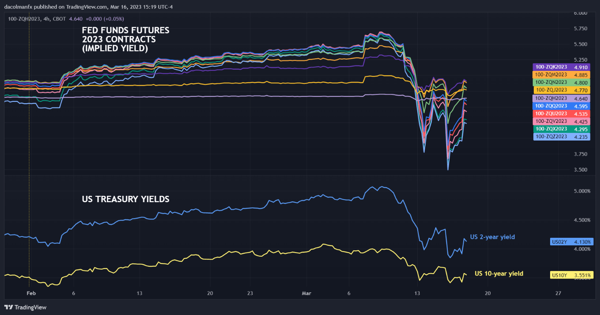Viewport: 600px width, 315px height.
Task: Click the 3.750 price axis value
Action: tap(581, 154)
